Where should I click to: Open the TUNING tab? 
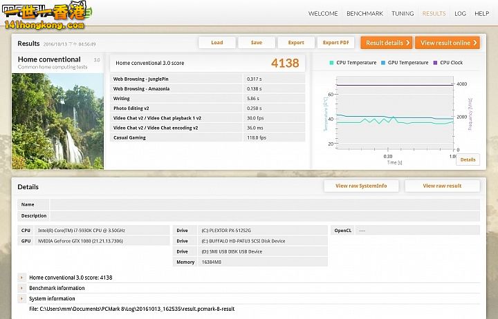pos(403,13)
